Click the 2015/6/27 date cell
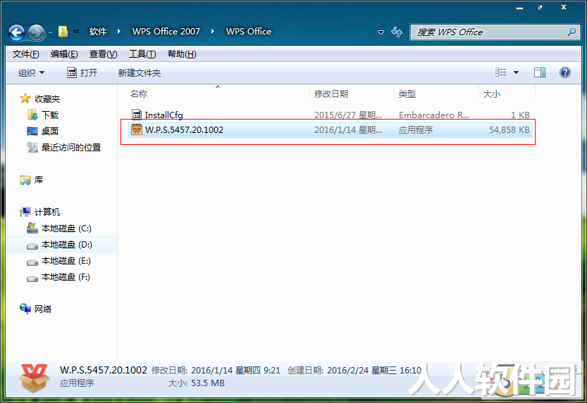 [348, 115]
